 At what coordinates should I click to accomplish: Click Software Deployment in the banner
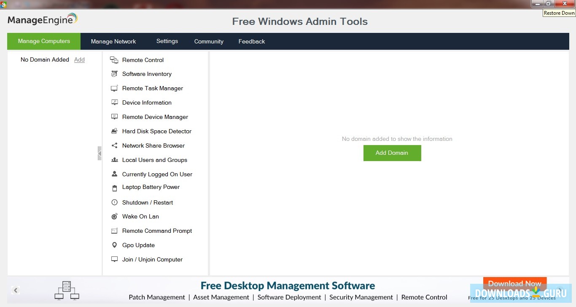289,297
